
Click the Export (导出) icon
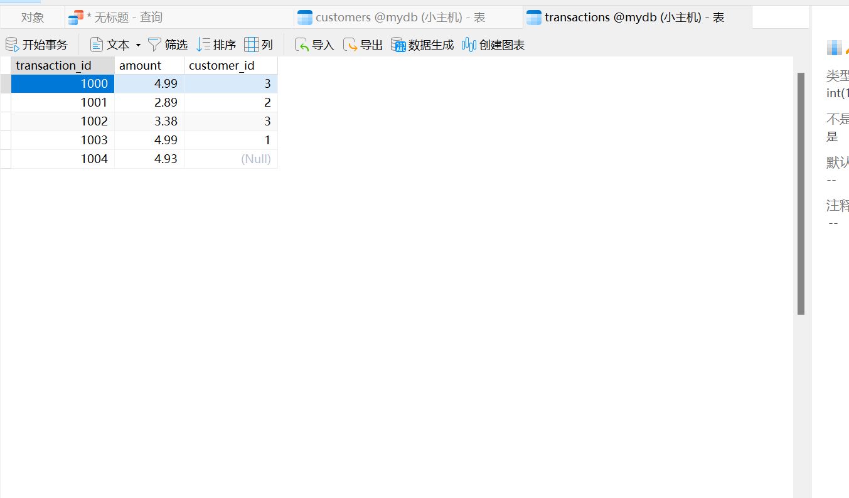[x=350, y=45]
